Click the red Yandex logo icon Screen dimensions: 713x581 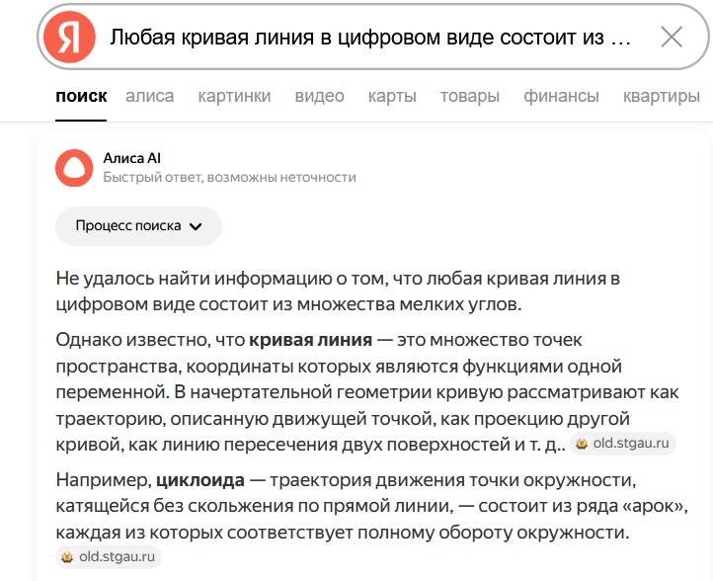click(x=70, y=38)
